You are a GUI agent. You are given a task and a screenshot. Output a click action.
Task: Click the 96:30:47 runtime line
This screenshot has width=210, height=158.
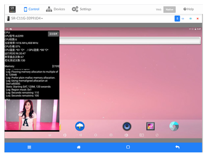point(15,53)
